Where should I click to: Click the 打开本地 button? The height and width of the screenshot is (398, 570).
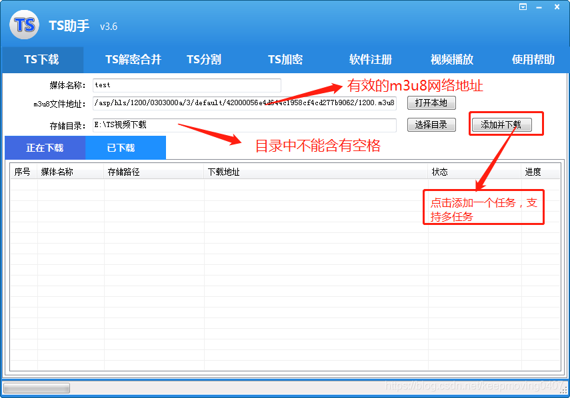pyautogui.click(x=431, y=103)
